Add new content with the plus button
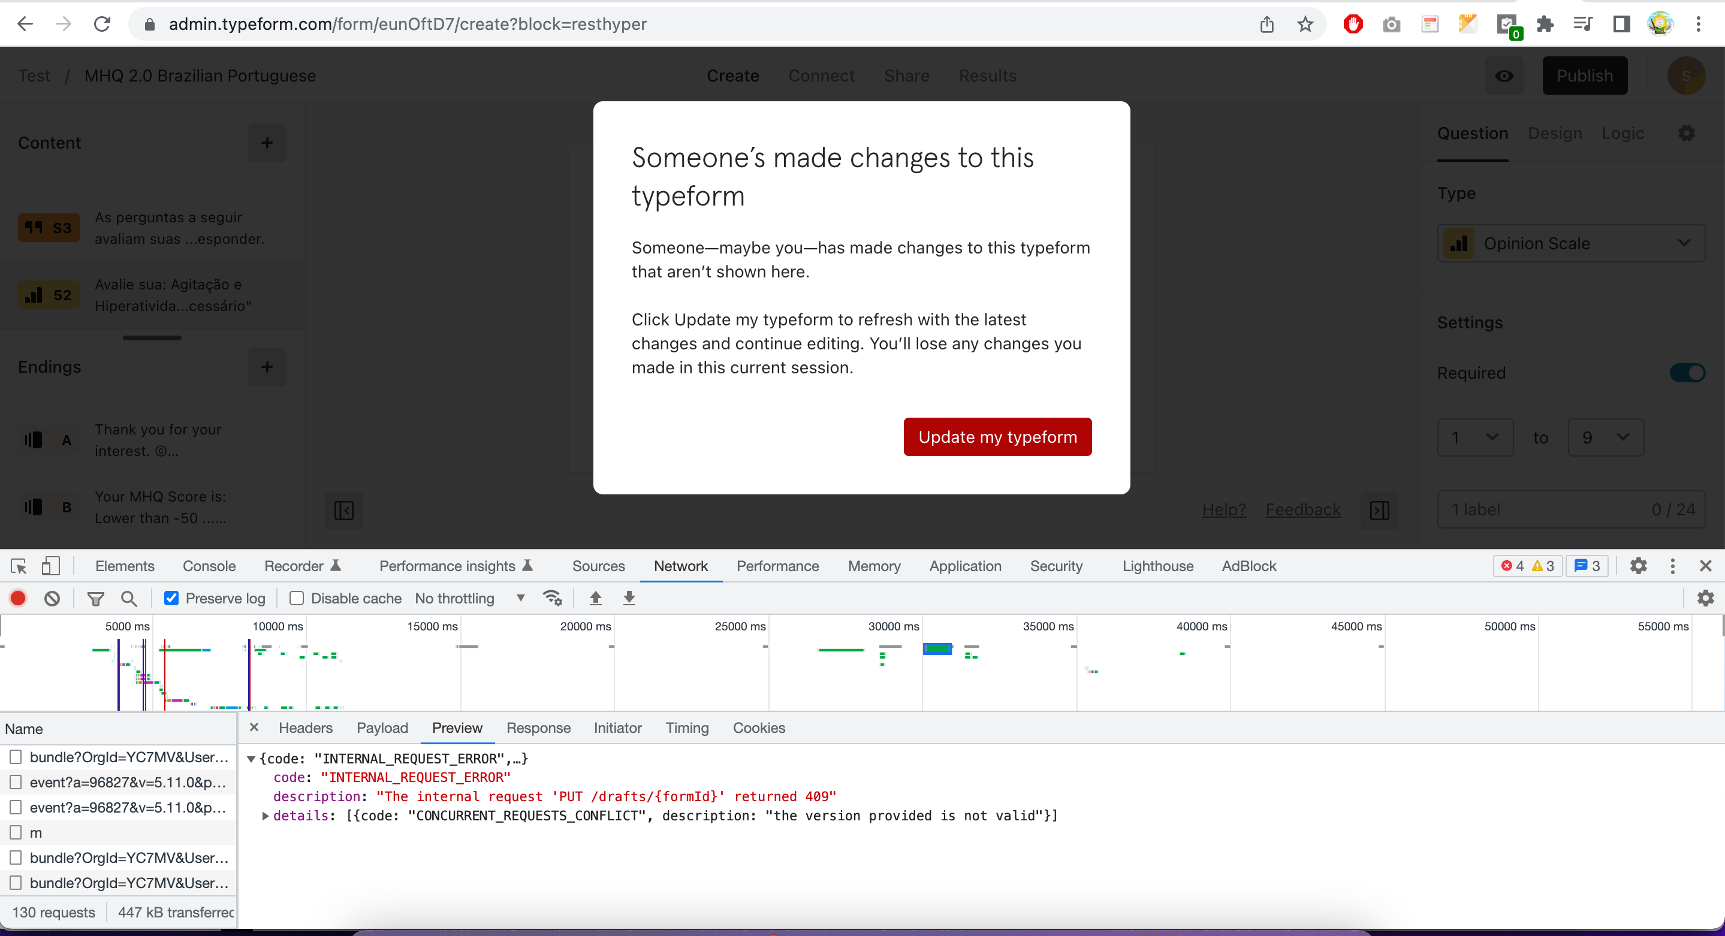1725x936 pixels. 267,143
